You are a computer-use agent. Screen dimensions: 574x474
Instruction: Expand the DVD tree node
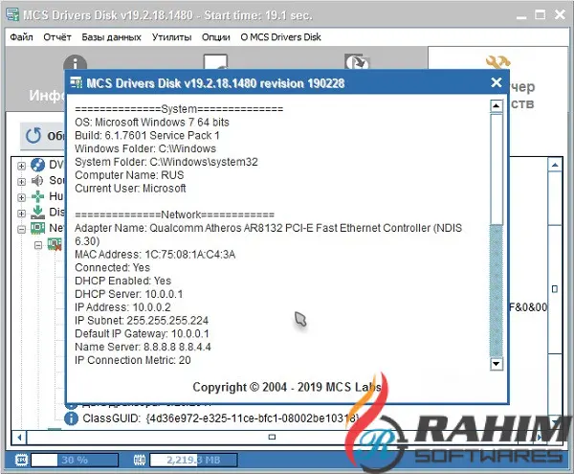(22, 166)
